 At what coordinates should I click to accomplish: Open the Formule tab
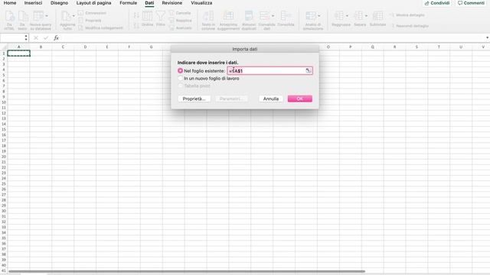pos(128,3)
